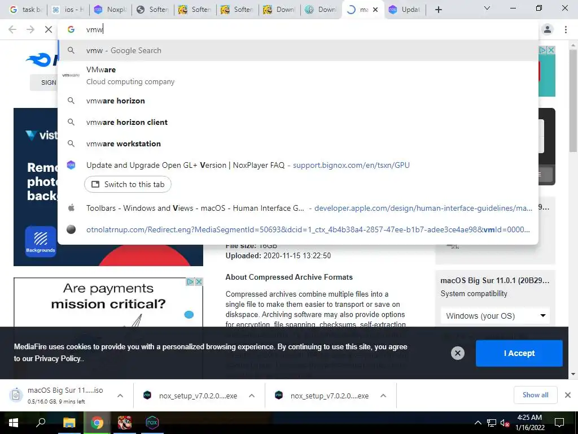Open the Mario game taskbar icon

(125, 423)
